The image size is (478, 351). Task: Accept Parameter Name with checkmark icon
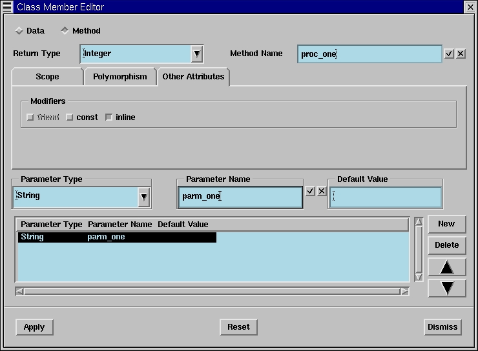tap(310, 192)
